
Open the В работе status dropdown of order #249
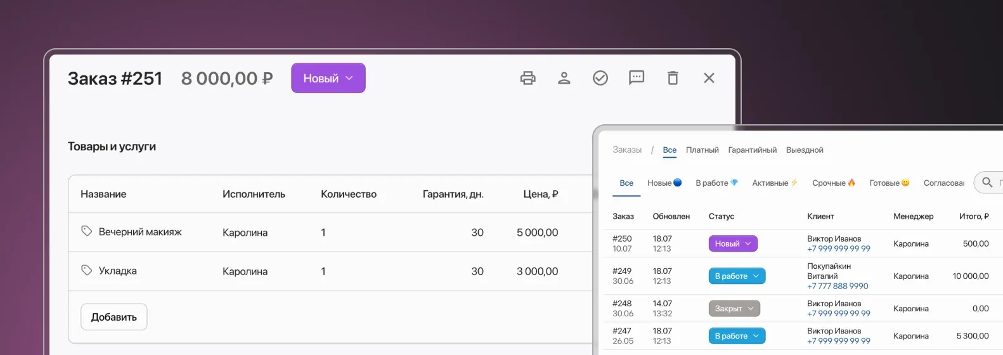pyautogui.click(x=737, y=276)
